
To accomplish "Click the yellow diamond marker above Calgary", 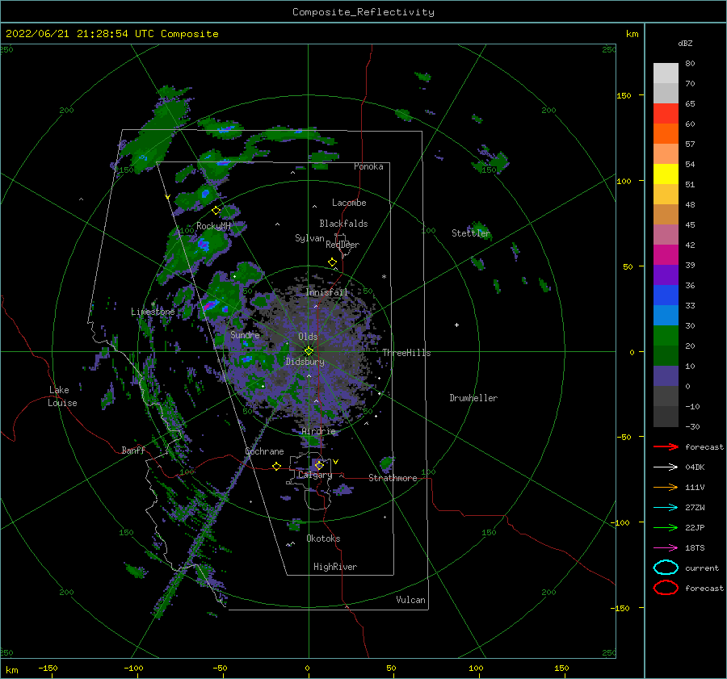I will click(x=319, y=465).
